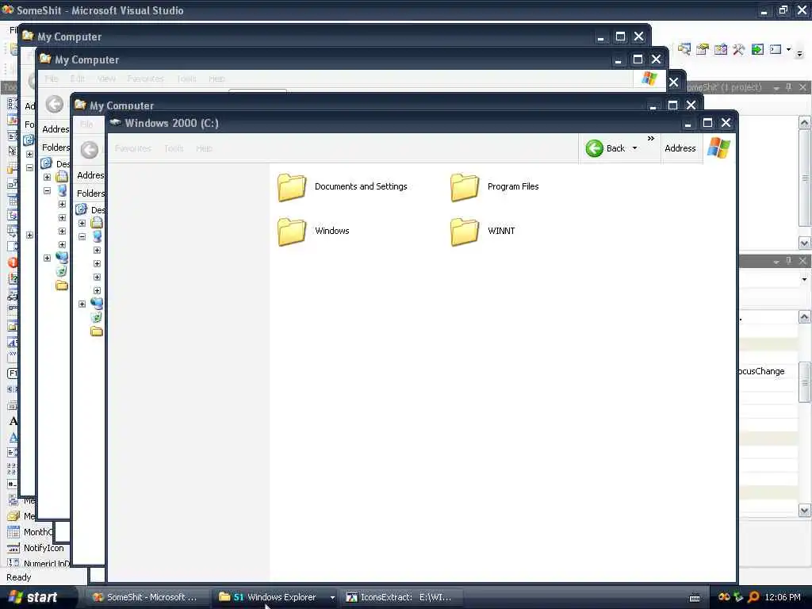Open Command Window toolbar icon
This screenshot has height=609, width=812.
point(776,49)
